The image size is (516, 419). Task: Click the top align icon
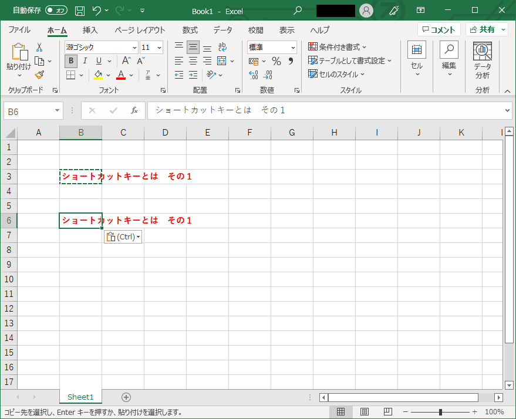click(178, 46)
